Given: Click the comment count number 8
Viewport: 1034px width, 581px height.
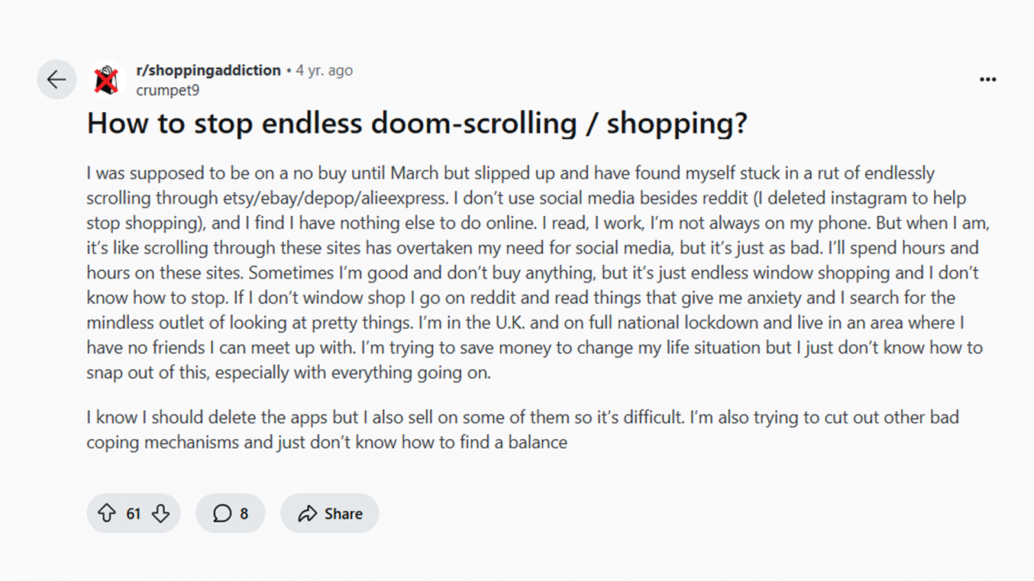Looking at the screenshot, I should (x=244, y=514).
